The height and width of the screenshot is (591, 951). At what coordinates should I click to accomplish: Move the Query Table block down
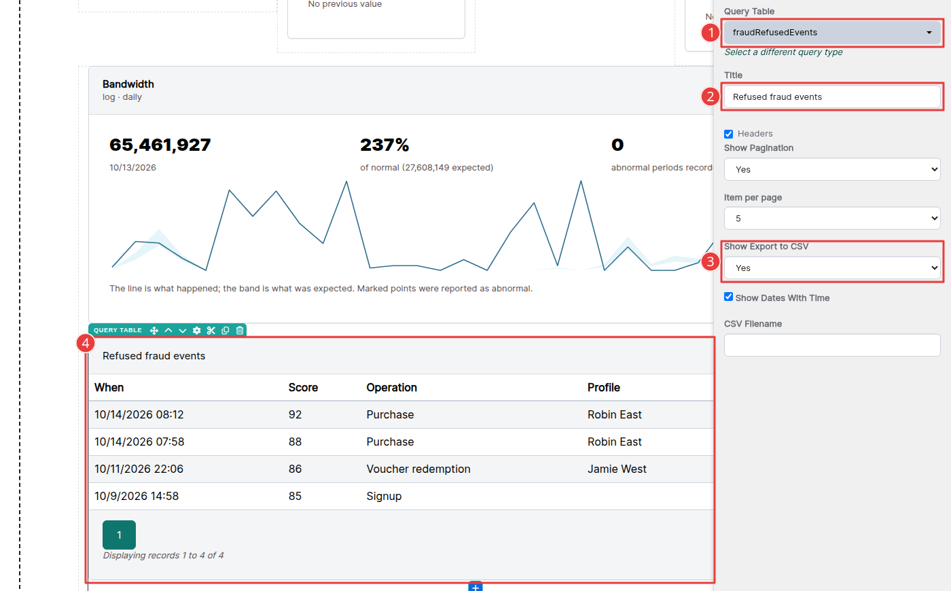(x=183, y=330)
